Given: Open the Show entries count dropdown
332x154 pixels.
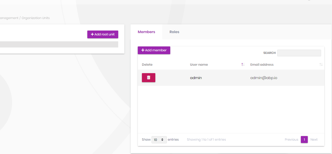Looking at the screenshot, I should click(159, 140).
